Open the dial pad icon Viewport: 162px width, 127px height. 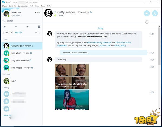[x=16, y=27]
